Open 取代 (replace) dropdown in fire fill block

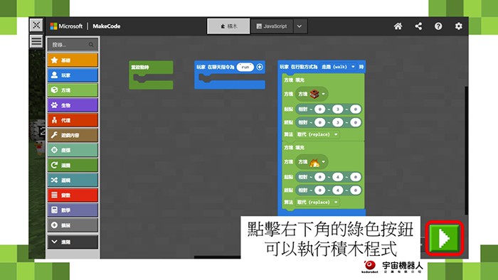pos(317,202)
